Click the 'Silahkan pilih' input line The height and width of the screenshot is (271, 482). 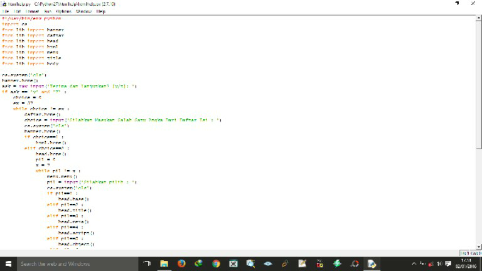92,182
